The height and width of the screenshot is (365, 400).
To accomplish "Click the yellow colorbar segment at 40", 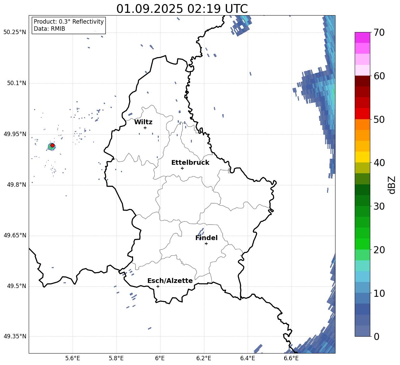I will tap(362, 157).
